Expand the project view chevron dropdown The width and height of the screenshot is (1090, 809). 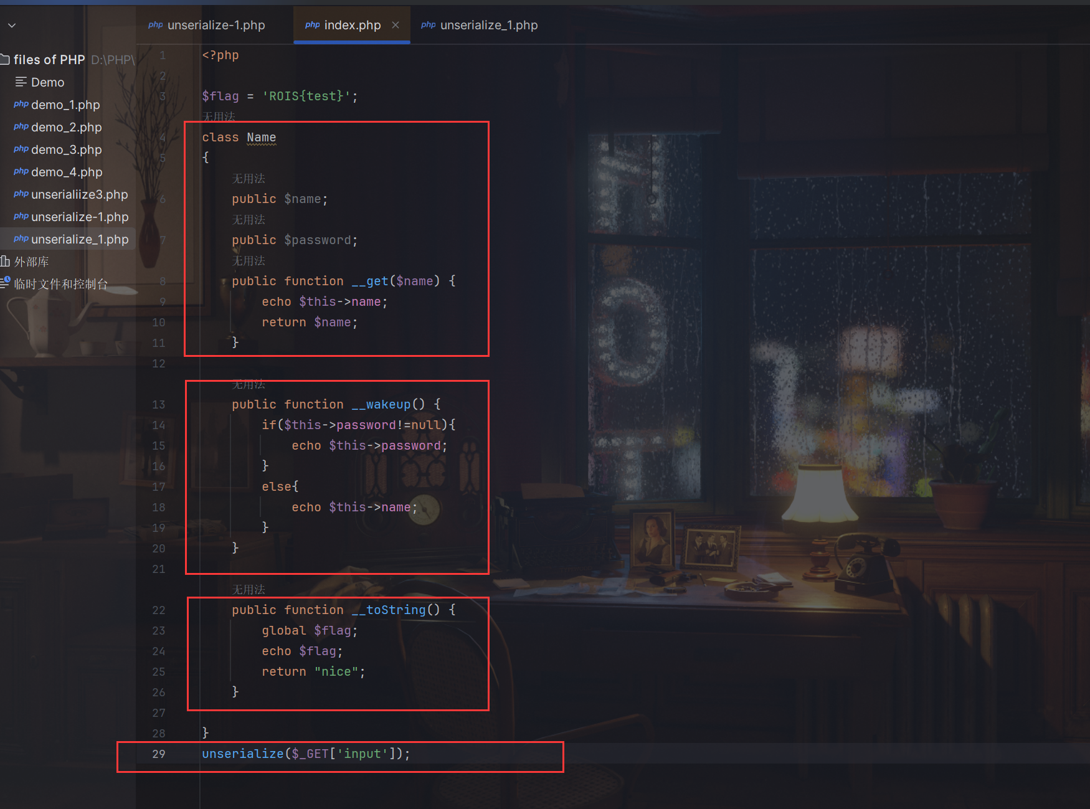click(x=12, y=26)
